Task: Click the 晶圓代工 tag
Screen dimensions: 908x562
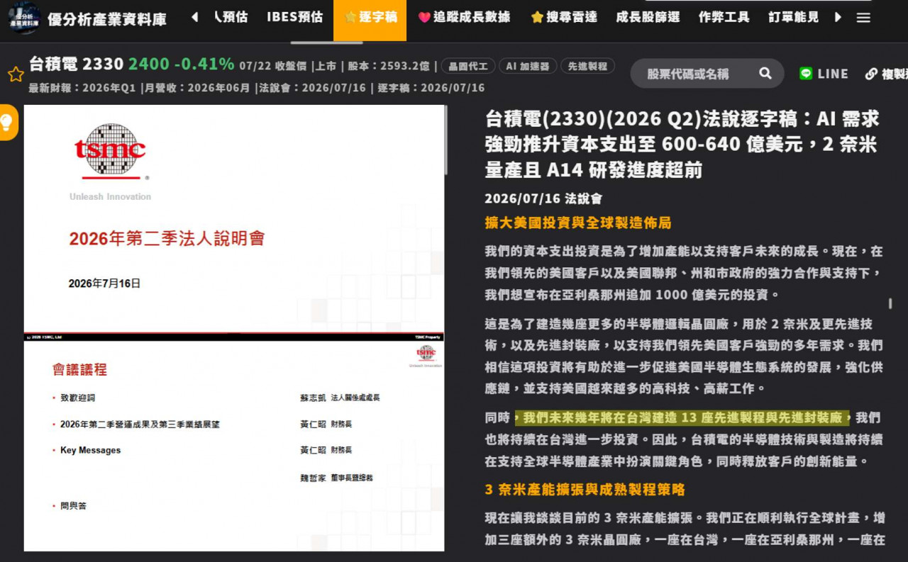Action: pos(468,66)
